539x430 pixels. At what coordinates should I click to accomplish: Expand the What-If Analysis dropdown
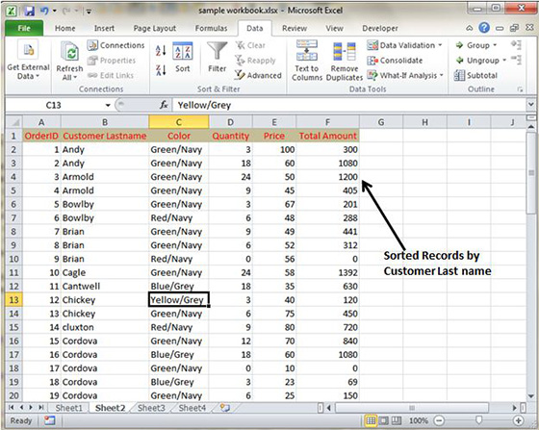[441, 75]
